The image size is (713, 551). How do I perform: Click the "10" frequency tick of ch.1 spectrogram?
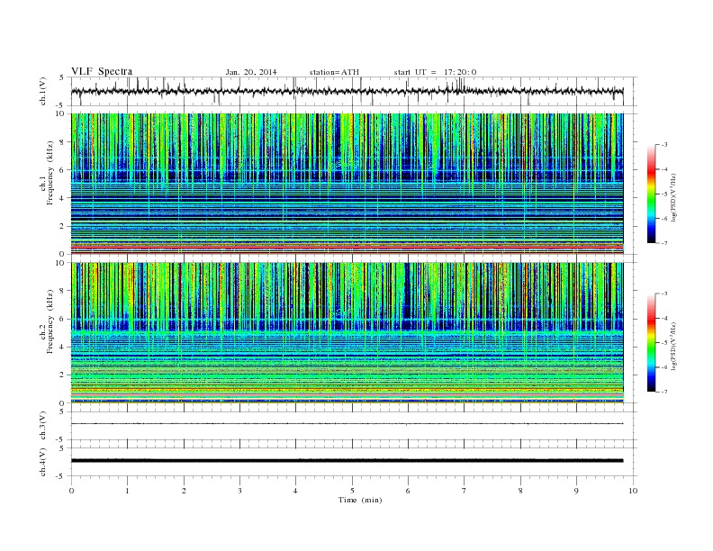coord(60,113)
